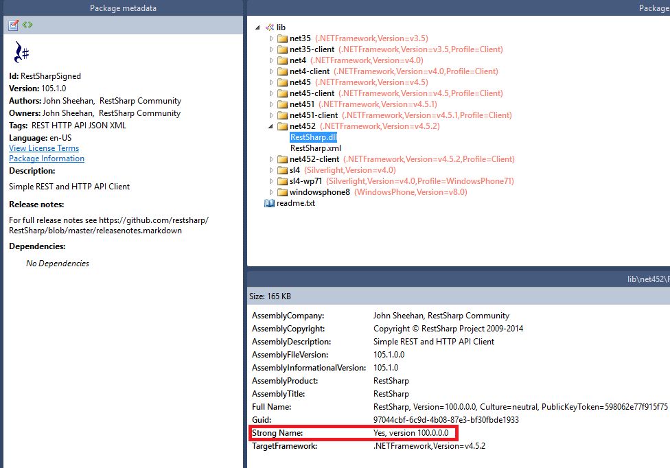Screen dimensions: 670x468
Task: Click the net452-client folder icon
Action: 282,159
